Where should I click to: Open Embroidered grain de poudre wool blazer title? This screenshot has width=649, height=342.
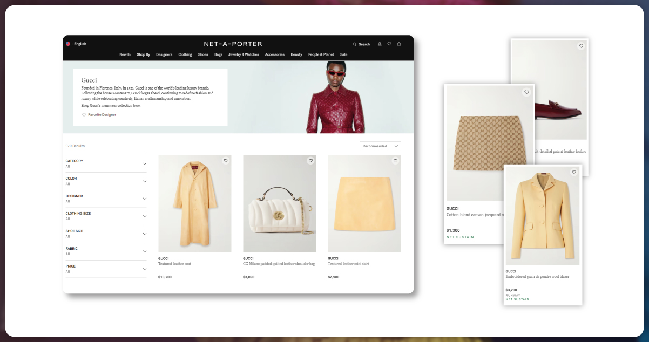click(537, 276)
